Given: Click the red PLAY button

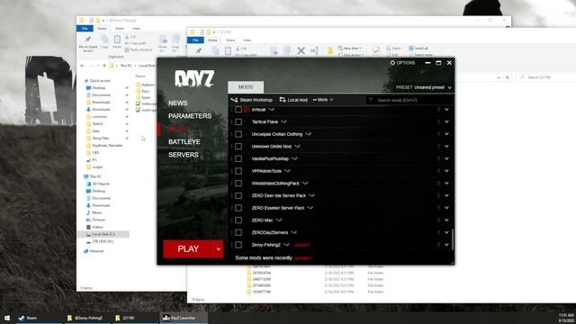Looking at the screenshot, I should tap(188, 249).
